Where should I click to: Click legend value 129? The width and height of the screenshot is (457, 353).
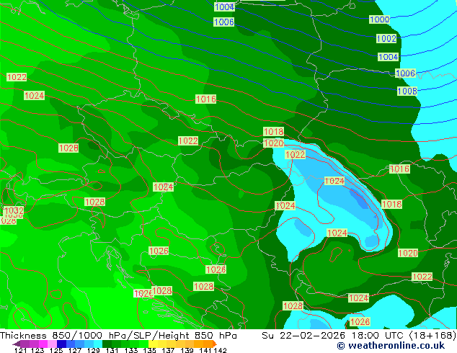[x=94, y=350]
